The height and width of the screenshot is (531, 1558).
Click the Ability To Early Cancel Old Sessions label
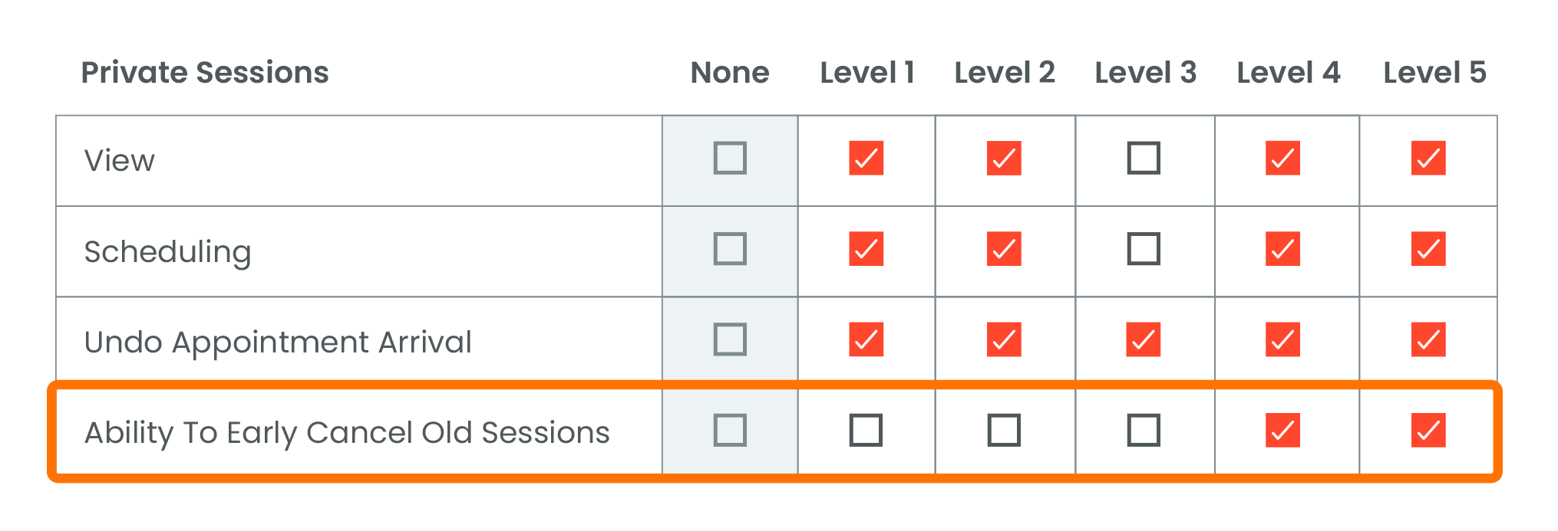(x=347, y=433)
